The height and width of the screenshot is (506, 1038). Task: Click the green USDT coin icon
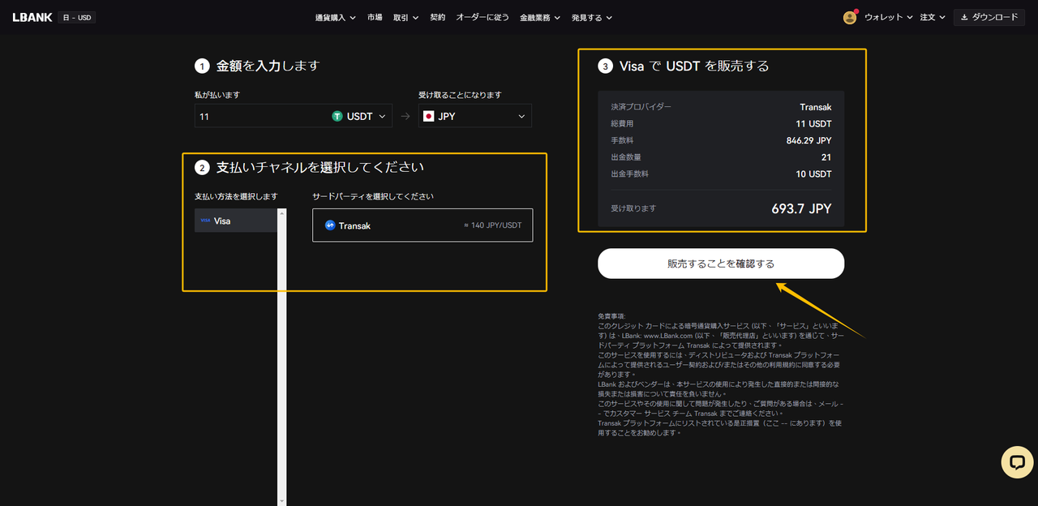pos(337,116)
